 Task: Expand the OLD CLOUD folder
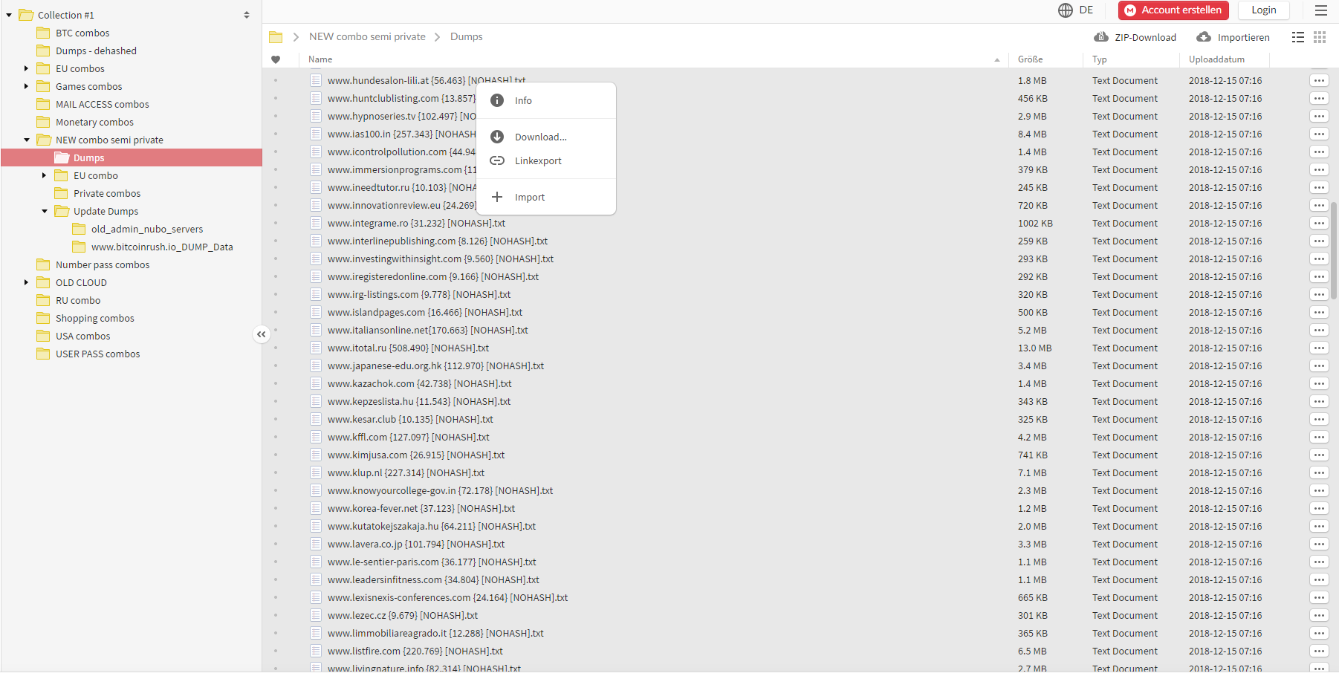(27, 282)
